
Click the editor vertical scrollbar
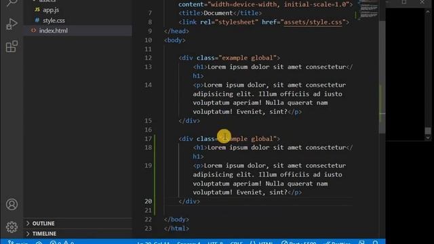pyautogui.click(x=382, y=77)
